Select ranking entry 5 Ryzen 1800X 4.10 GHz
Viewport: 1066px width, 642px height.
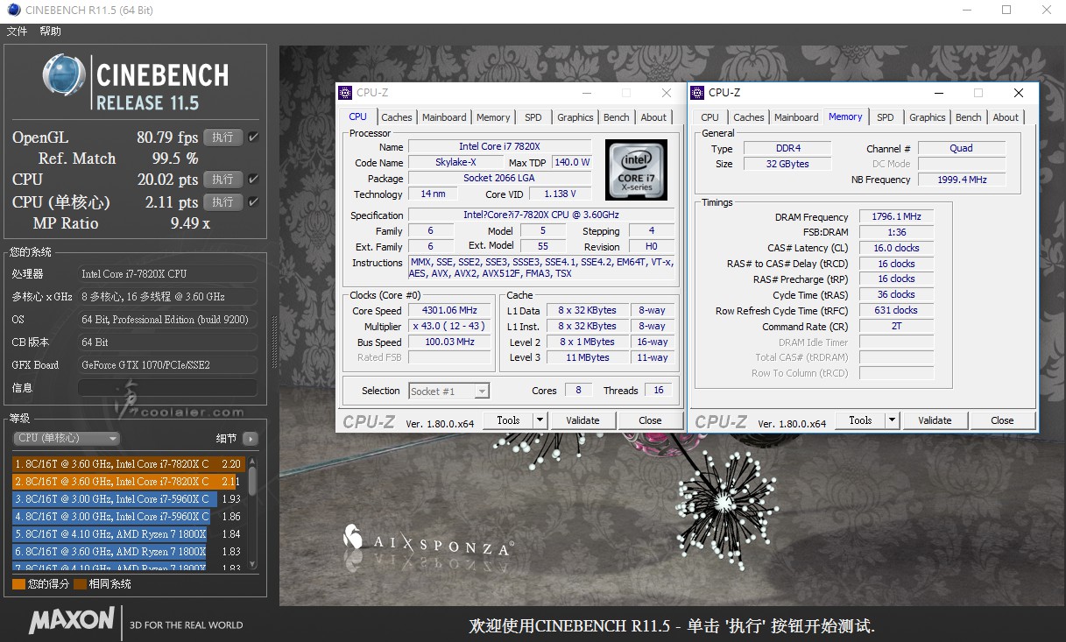(x=129, y=534)
